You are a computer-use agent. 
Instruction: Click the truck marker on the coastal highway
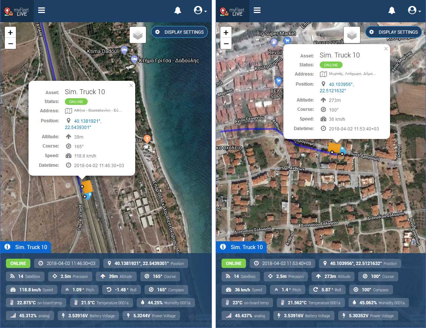(87, 189)
